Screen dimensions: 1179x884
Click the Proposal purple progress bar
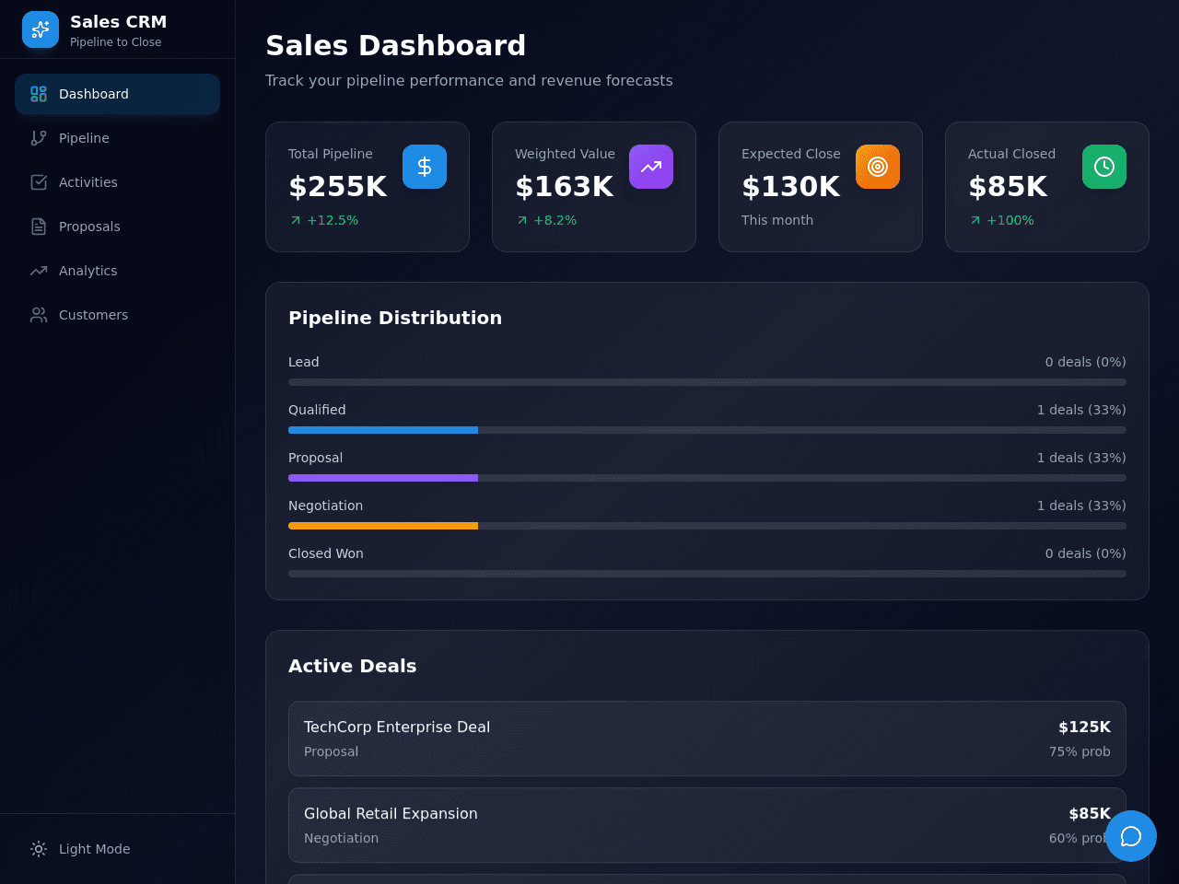coord(383,478)
